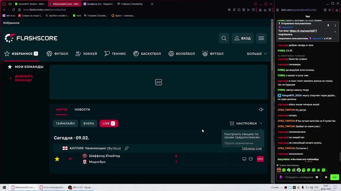Open the Ставки на спорт bookmark
This screenshot has width=341, height=191.
tap(30, 16)
